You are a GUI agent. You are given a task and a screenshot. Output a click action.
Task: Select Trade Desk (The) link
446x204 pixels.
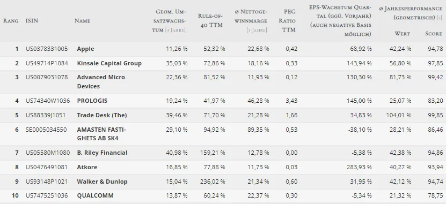(x=102, y=115)
